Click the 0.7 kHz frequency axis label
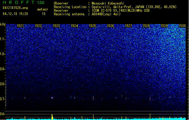 (x=3, y=99)
